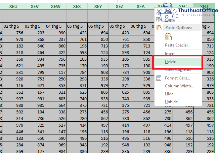Click the cell containing 621
The height and width of the screenshot is (153, 221).
click(13, 66)
